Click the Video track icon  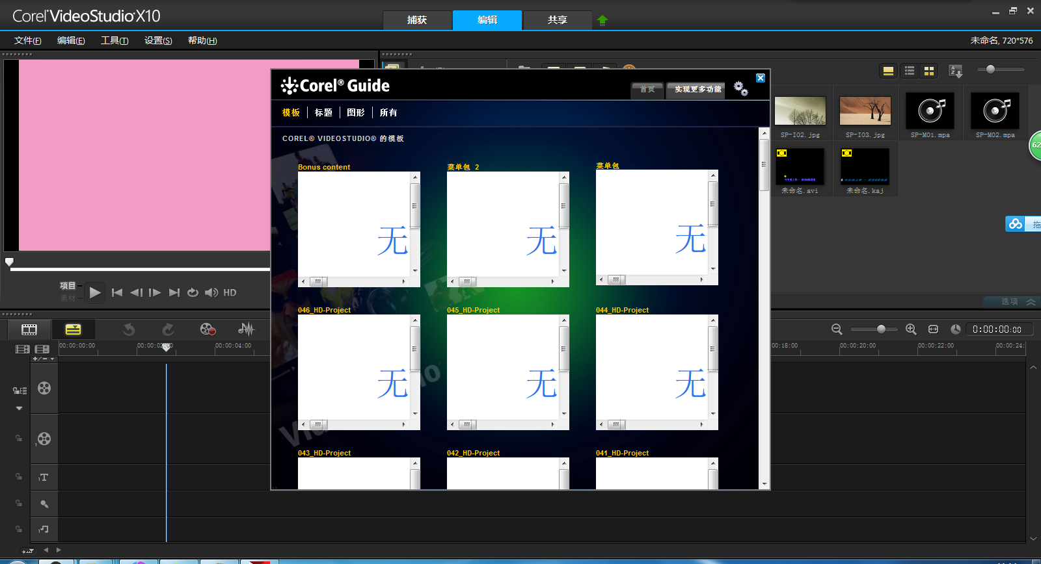pyautogui.click(x=44, y=388)
